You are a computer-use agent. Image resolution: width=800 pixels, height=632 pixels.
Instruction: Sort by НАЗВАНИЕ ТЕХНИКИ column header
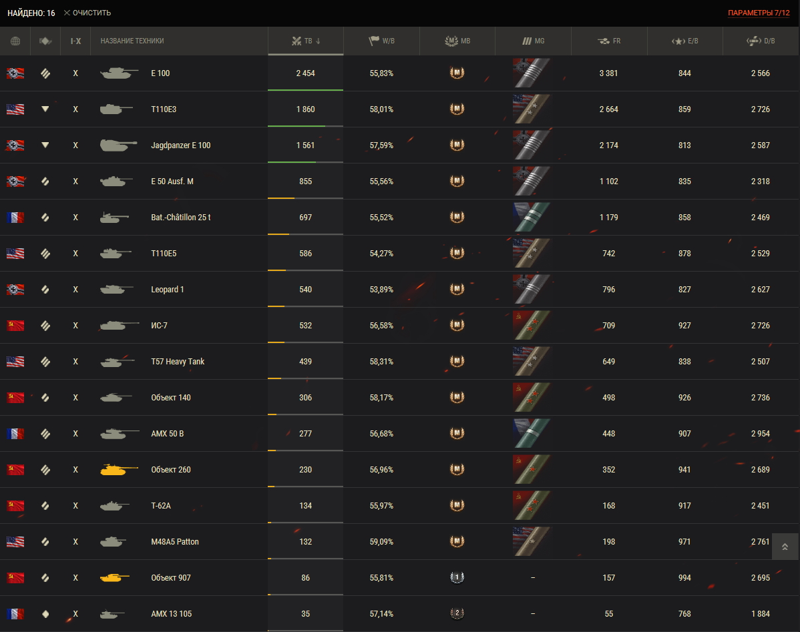(x=179, y=41)
